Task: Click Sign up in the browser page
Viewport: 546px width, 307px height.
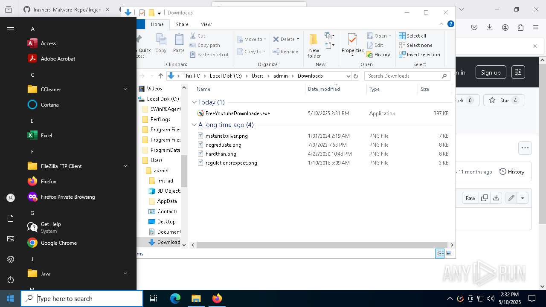Action: (491, 72)
